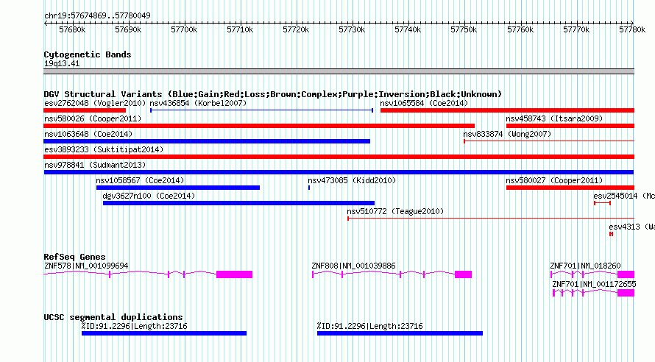The width and height of the screenshot is (655, 362).
Task: Select the ZNF701 NM_018260 terminal exon block
Action: click(626, 274)
